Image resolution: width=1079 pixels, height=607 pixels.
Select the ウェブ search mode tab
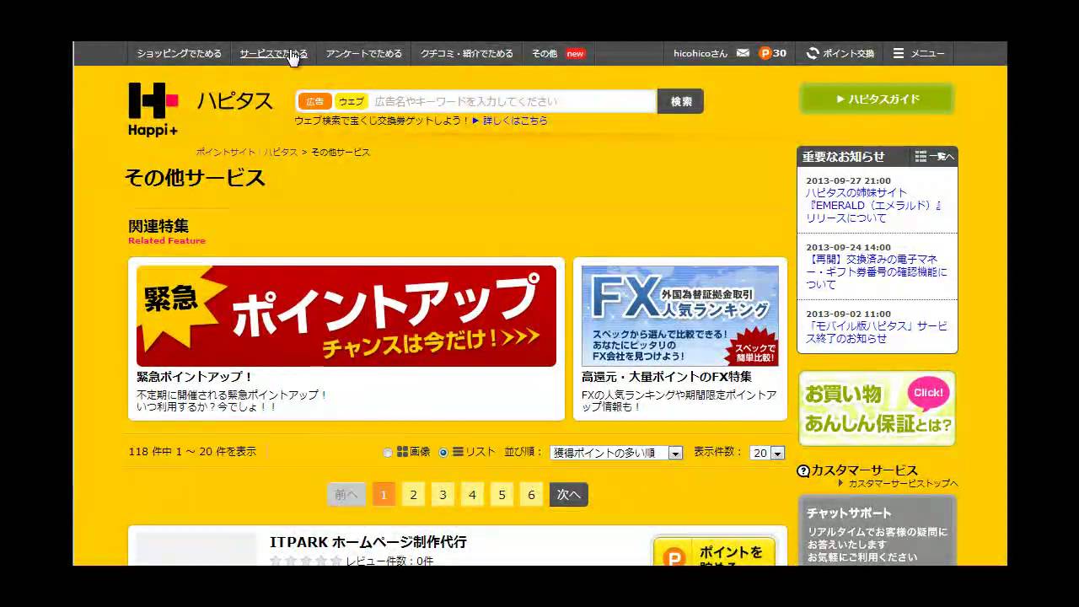351,101
